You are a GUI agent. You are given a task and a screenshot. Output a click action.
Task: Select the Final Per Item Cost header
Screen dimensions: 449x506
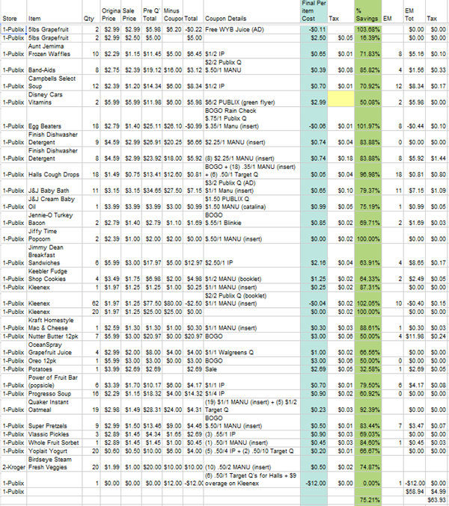314,11
